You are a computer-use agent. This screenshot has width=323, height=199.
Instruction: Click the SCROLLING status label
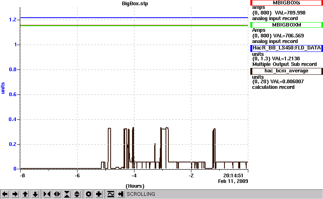(x=141, y=194)
